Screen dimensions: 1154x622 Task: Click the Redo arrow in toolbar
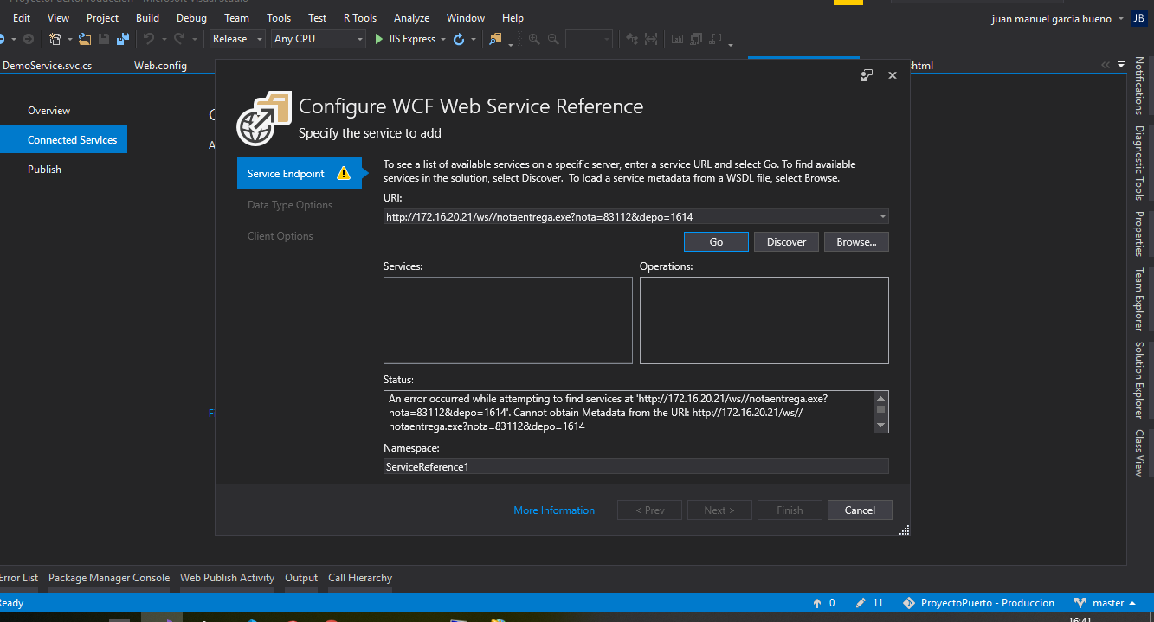(179, 39)
